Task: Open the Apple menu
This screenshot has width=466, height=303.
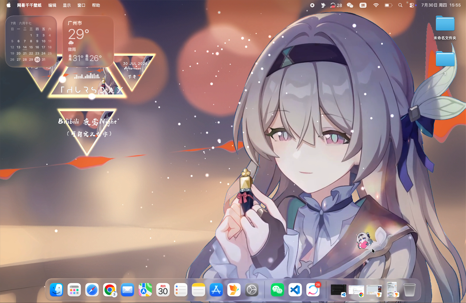Action: (9, 5)
